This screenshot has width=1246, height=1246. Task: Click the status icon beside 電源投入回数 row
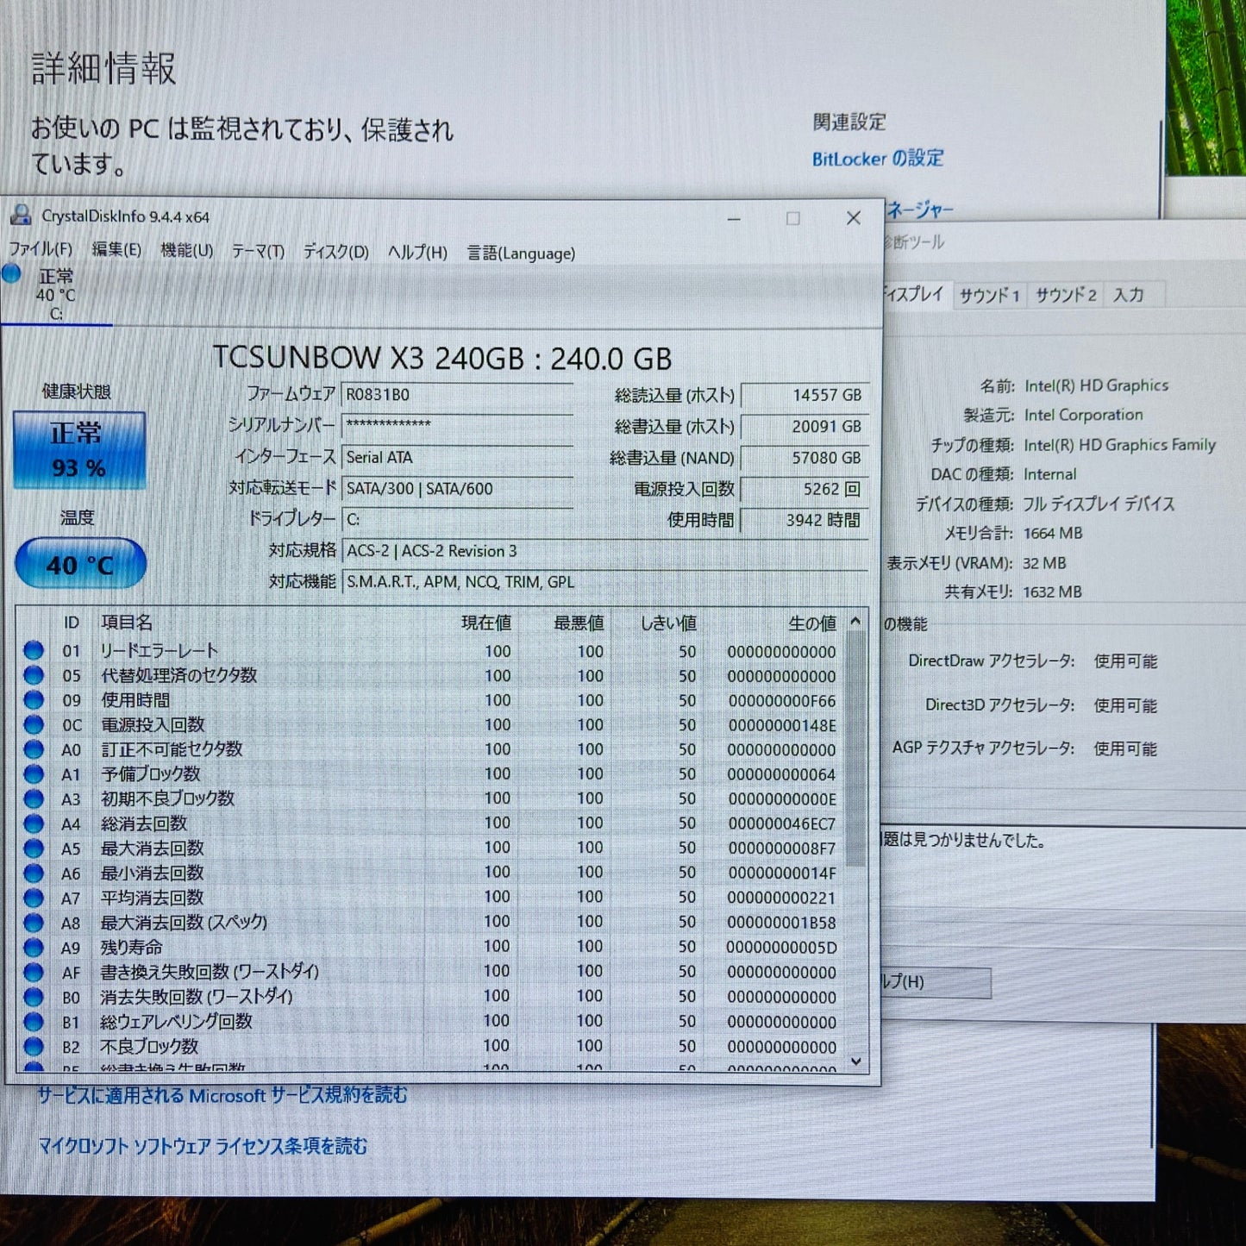click(34, 725)
